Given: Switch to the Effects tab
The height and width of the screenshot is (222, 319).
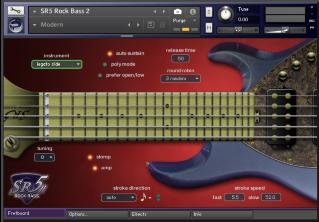Looking at the screenshot, I should pos(160,214).
